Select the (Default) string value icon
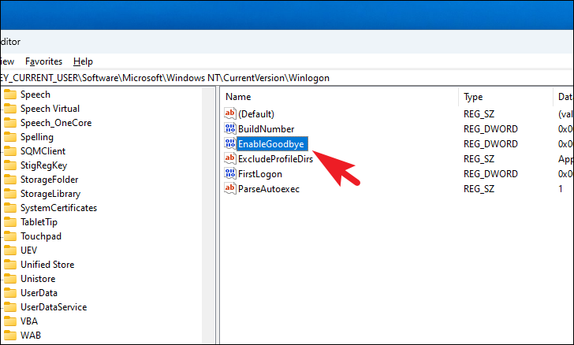The width and height of the screenshot is (574, 345). click(230, 113)
